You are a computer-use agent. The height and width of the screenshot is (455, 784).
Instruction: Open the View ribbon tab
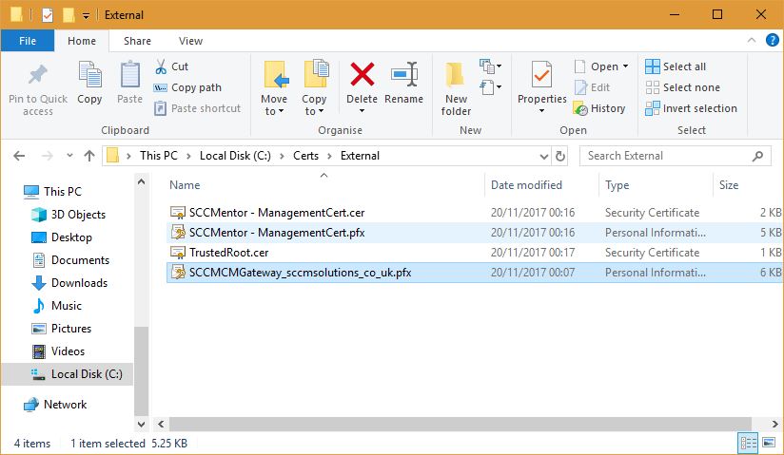pos(190,41)
